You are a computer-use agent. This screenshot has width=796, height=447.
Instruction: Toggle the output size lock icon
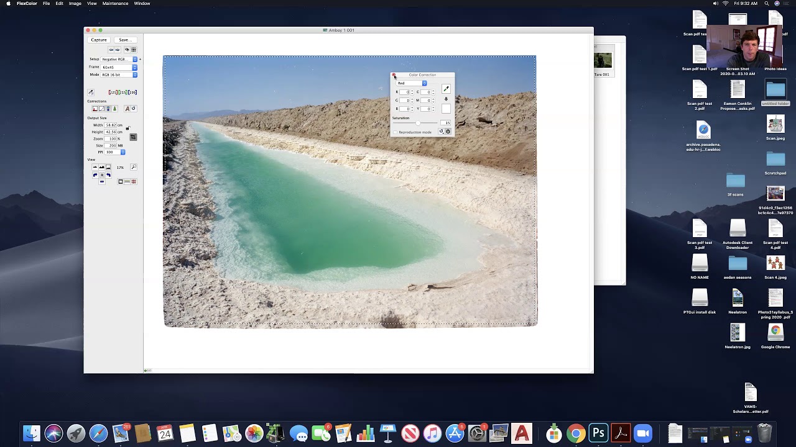pyautogui.click(x=127, y=128)
